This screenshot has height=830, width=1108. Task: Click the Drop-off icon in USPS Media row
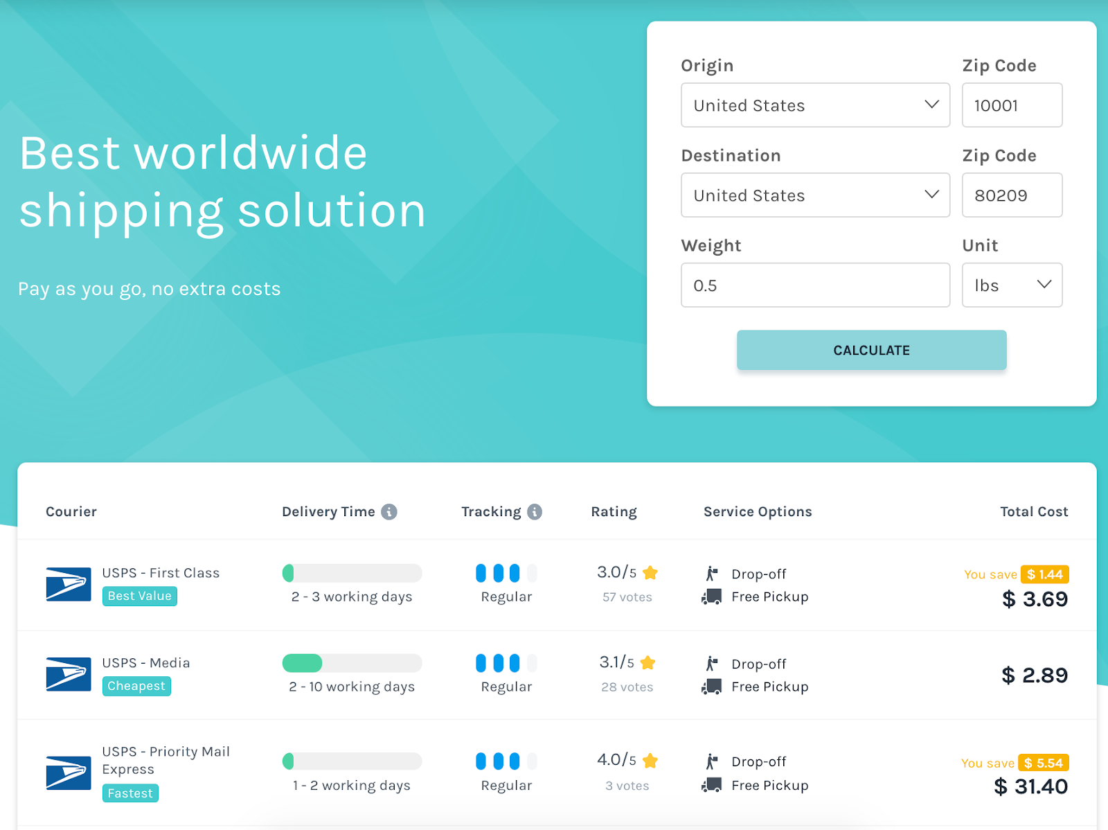coord(712,664)
